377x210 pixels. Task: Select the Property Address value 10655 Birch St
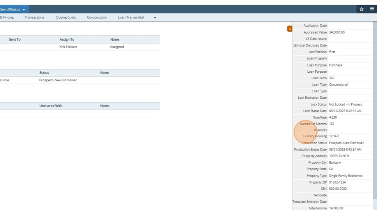[339, 156]
